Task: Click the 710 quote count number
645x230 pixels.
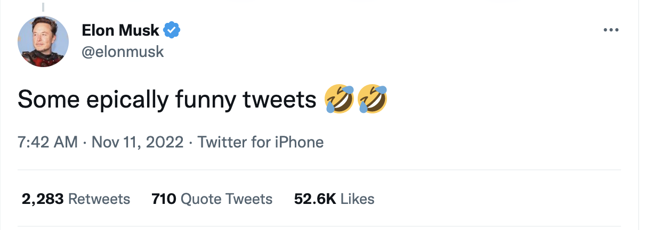Action: [x=164, y=199]
